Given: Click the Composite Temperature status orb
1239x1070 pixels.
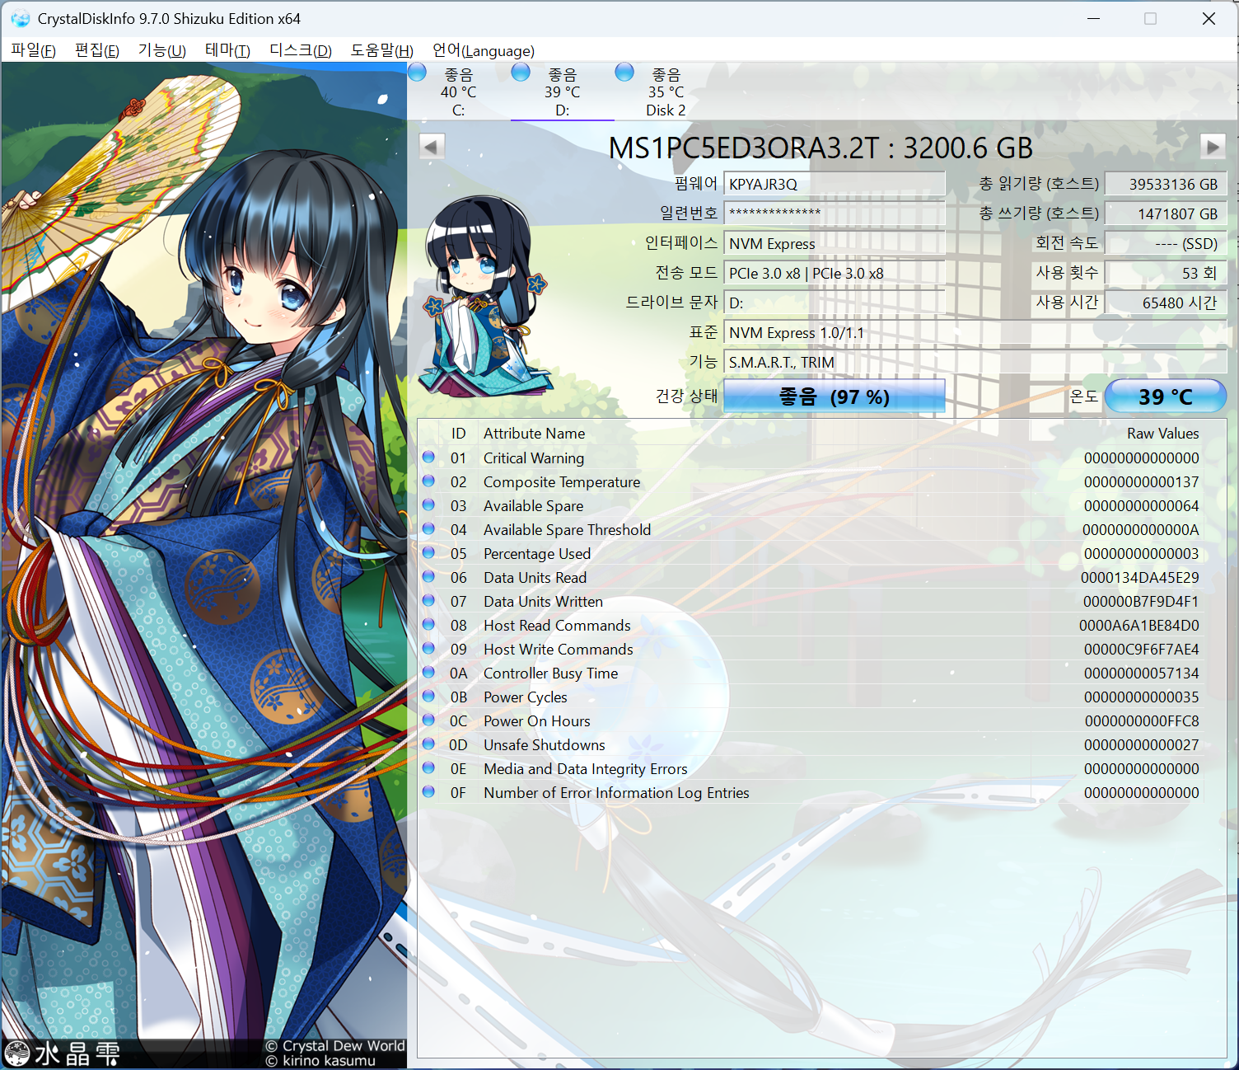Looking at the screenshot, I should coord(428,481).
